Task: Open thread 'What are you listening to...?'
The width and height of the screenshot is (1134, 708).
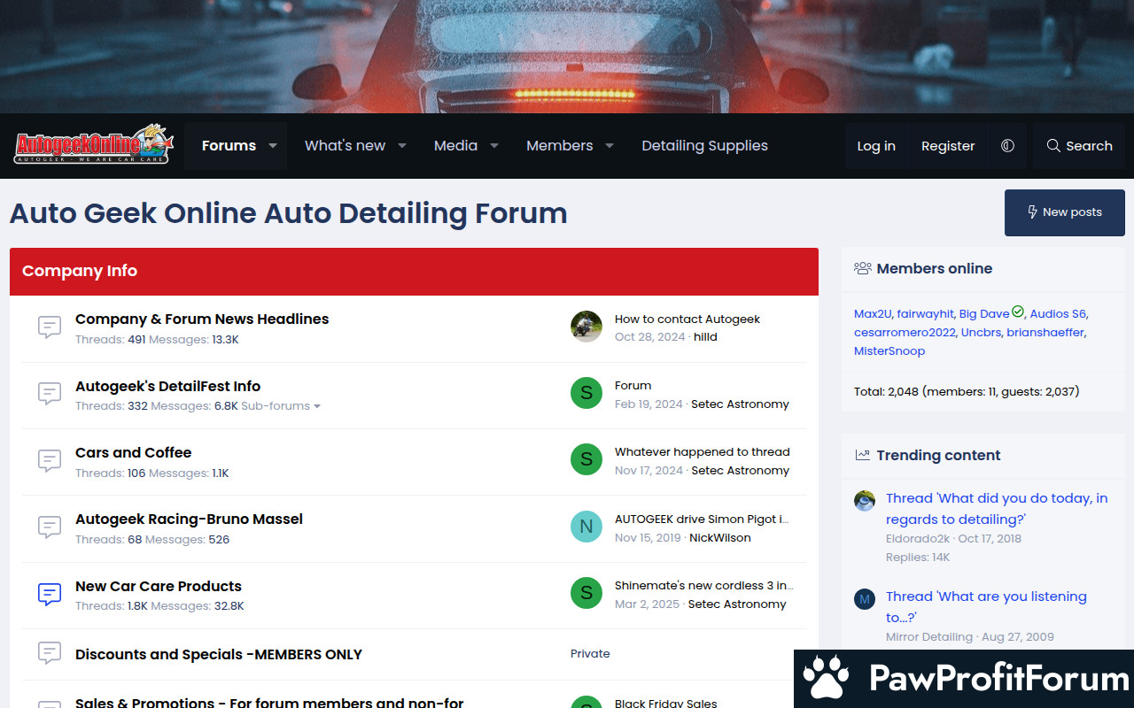Action: pos(986,607)
